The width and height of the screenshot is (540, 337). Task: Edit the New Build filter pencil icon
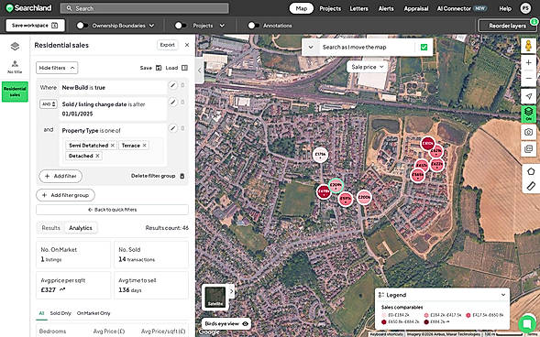[x=173, y=85]
